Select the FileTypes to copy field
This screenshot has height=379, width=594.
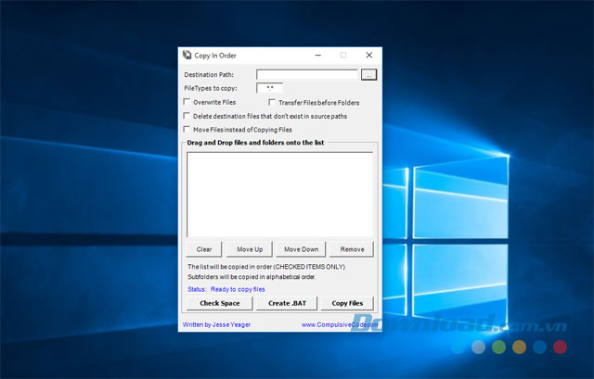(x=270, y=88)
